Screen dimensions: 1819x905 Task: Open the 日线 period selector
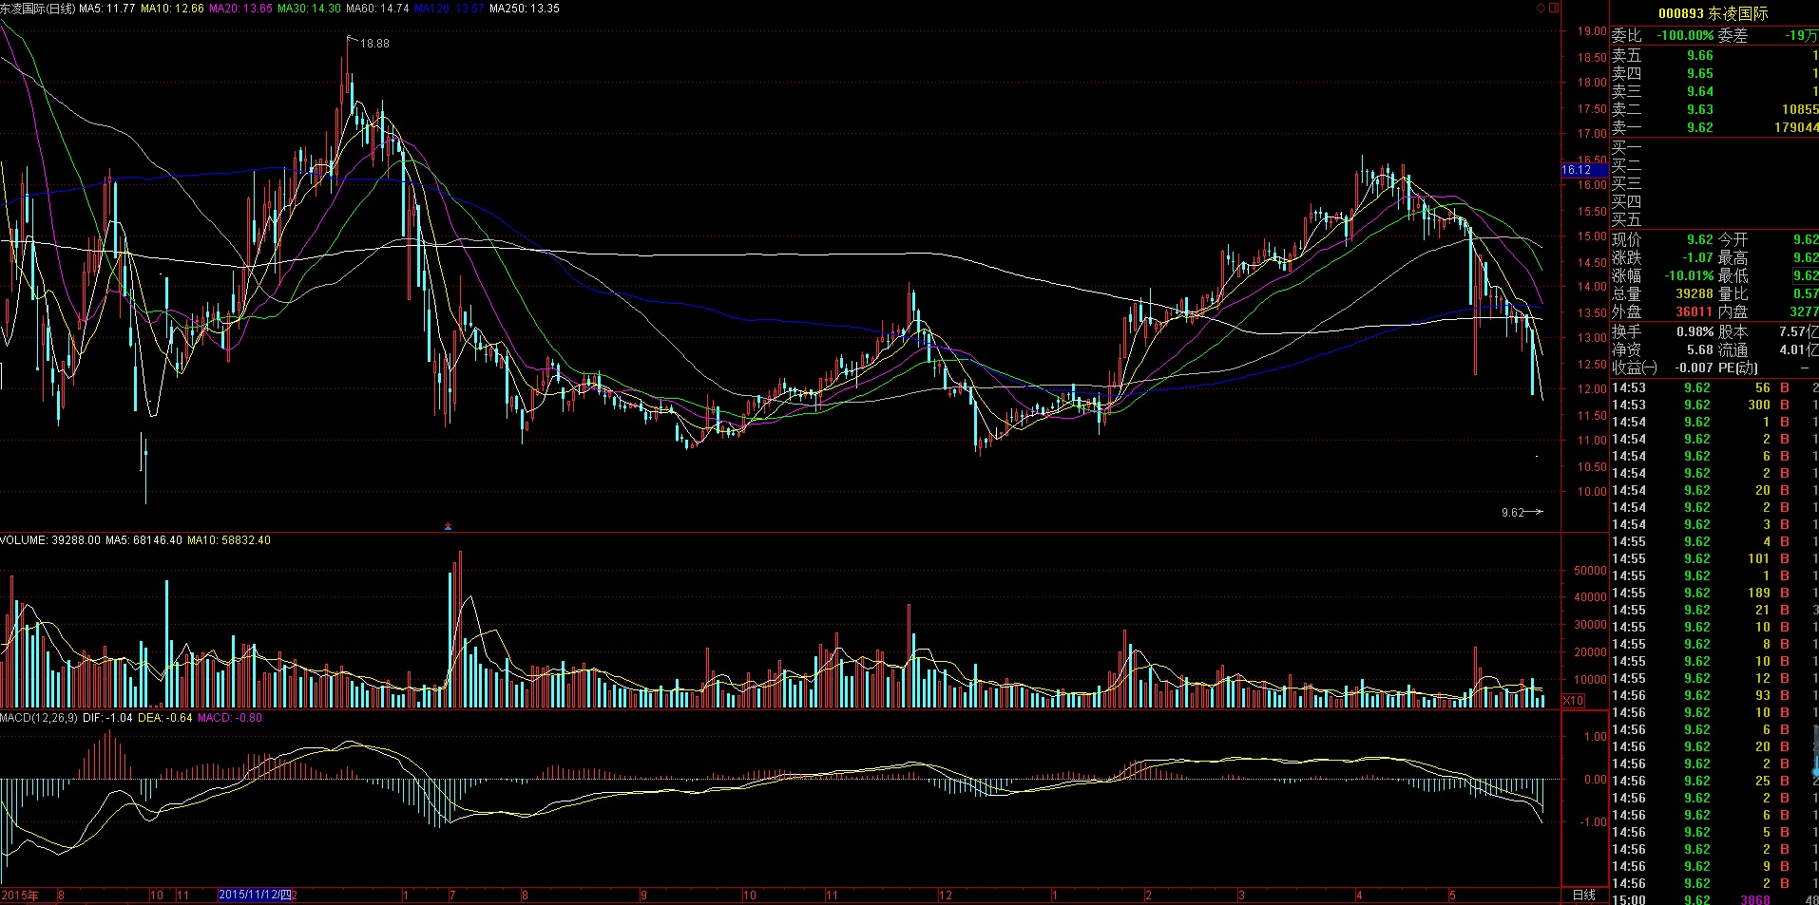pos(1583,895)
